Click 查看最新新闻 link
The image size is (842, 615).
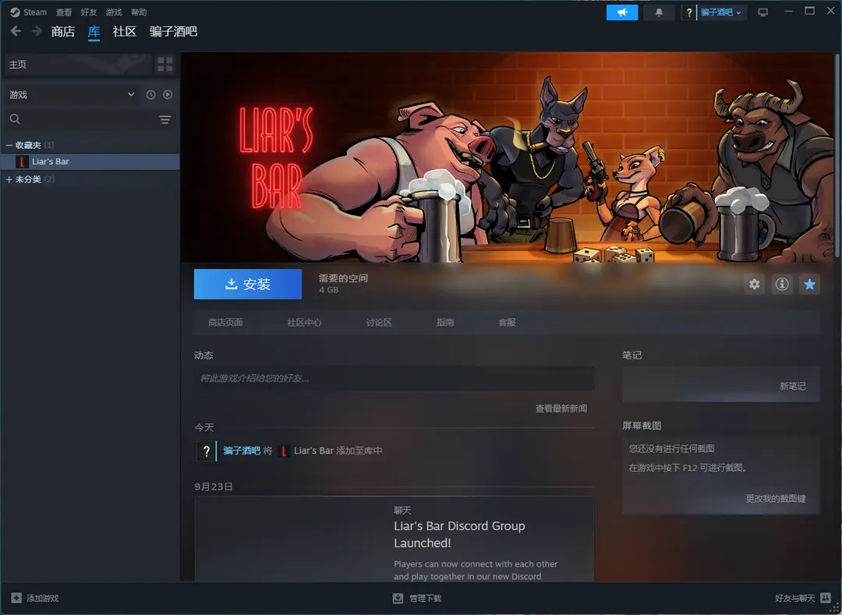tap(561, 409)
